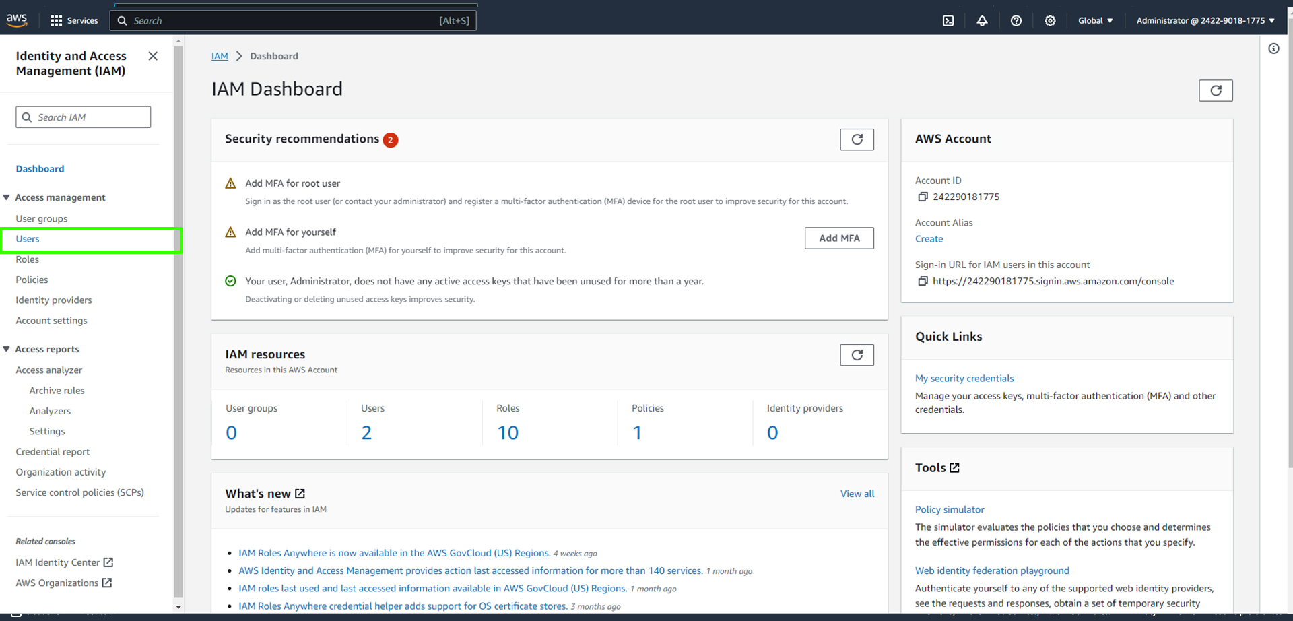This screenshot has height=621, width=1293.
Task: Open Analyzers in sidebar
Action: (50, 411)
